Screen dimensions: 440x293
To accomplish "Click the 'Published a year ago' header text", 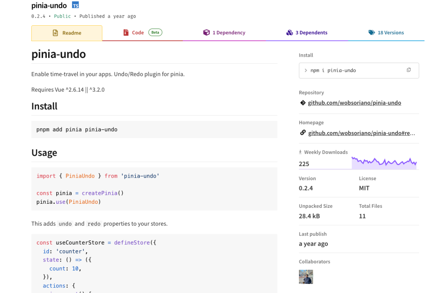I will [108, 16].
